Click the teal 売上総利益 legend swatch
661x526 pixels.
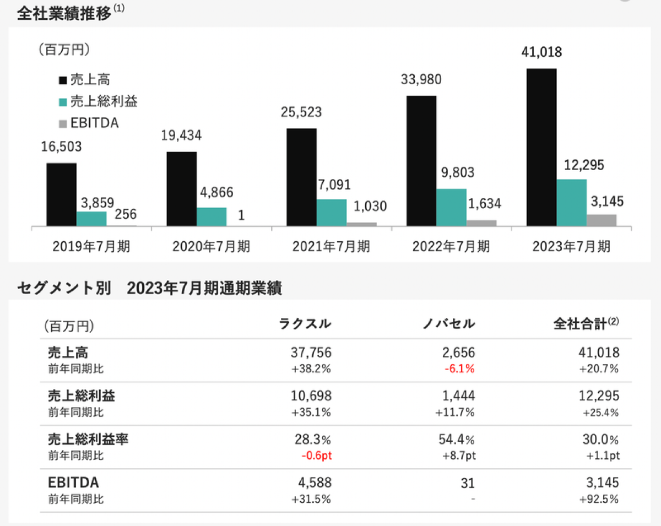(x=62, y=102)
